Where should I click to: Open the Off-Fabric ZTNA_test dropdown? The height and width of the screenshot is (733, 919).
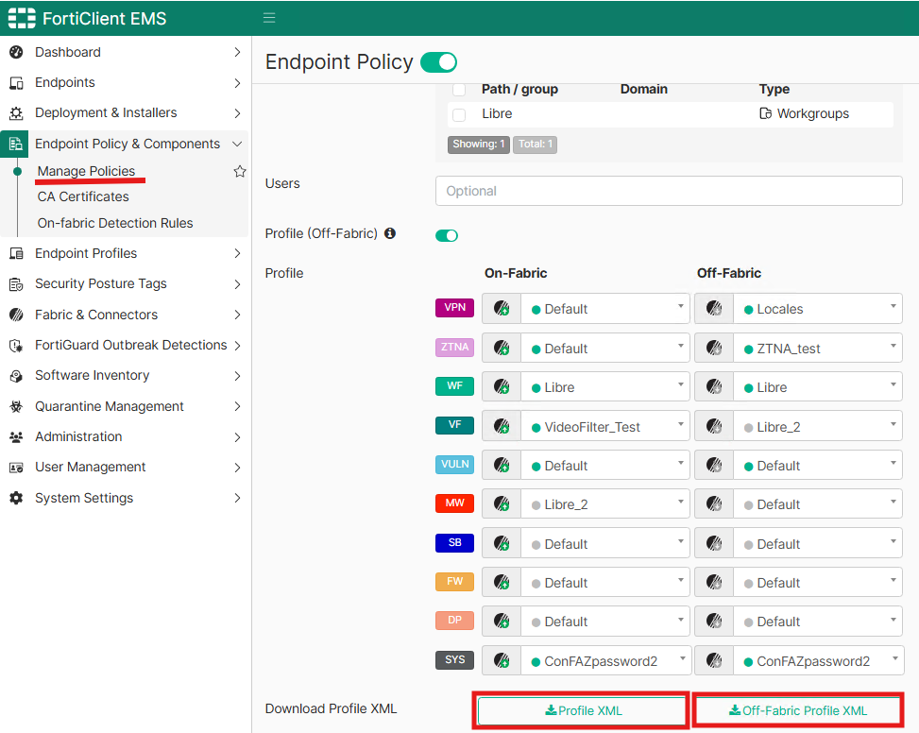pyautogui.click(x=818, y=348)
